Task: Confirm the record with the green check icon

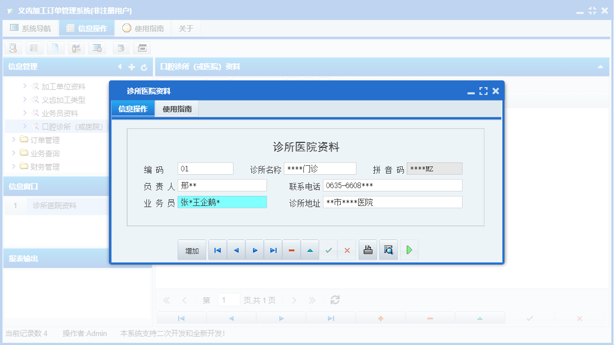Action: click(x=329, y=250)
